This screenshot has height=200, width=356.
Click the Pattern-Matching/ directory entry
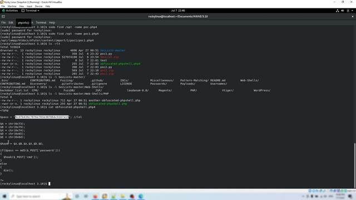click(x=194, y=80)
